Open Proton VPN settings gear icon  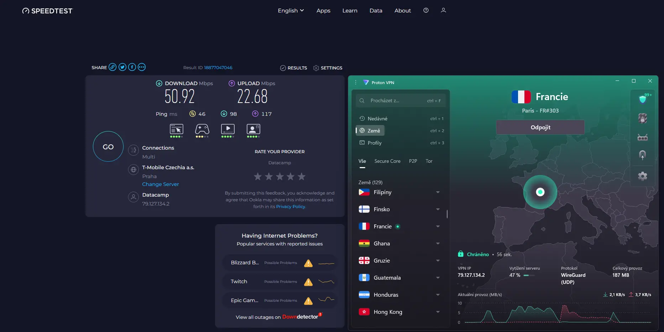point(642,176)
